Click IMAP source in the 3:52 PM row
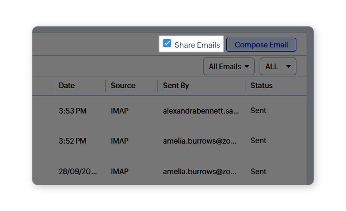This screenshot has width=346, height=211. (x=119, y=141)
